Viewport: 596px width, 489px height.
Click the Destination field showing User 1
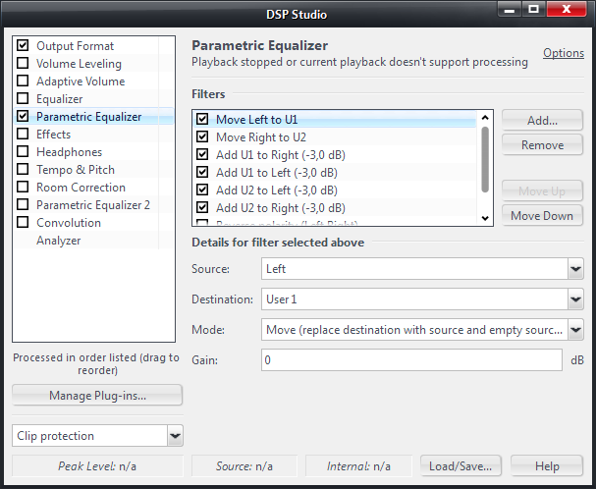coord(414,299)
